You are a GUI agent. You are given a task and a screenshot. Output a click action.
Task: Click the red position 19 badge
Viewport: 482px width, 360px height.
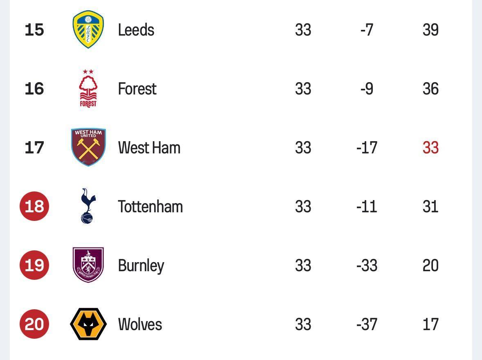pyautogui.click(x=34, y=265)
